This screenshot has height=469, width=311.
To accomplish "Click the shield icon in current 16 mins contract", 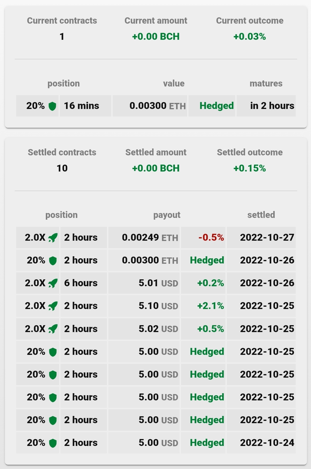I will pyautogui.click(x=52, y=106).
